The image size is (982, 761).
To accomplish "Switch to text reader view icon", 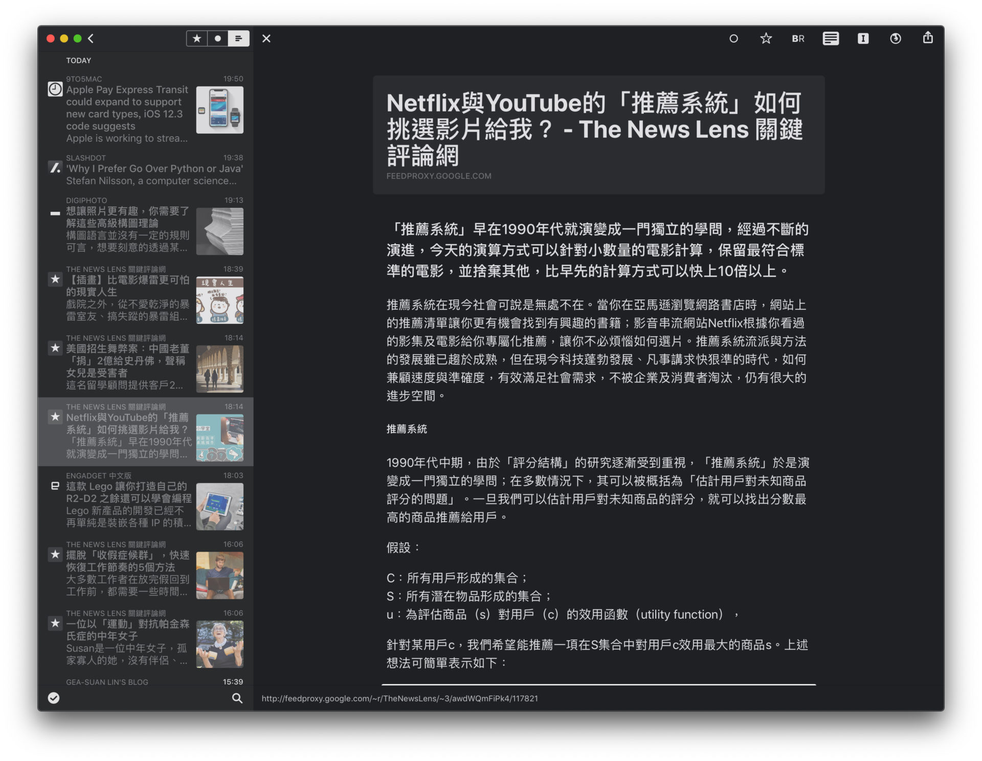I will tap(831, 38).
